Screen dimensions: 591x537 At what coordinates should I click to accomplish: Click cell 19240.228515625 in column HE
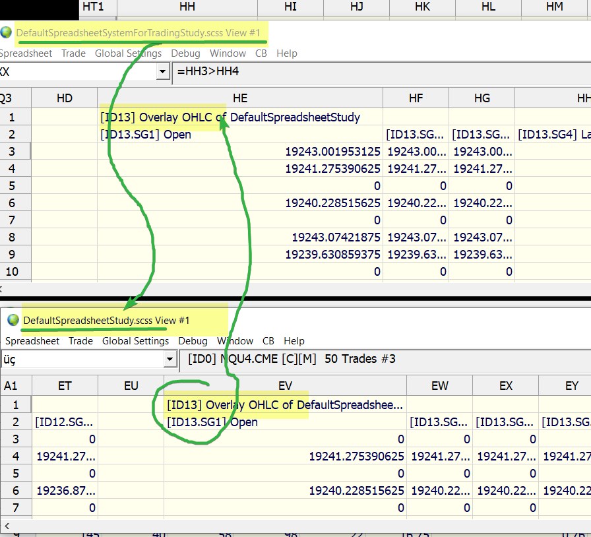(x=239, y=203)
